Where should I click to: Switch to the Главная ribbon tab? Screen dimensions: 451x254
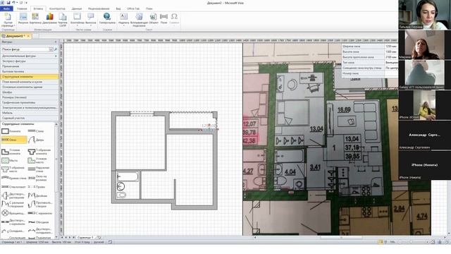[22, 8]
